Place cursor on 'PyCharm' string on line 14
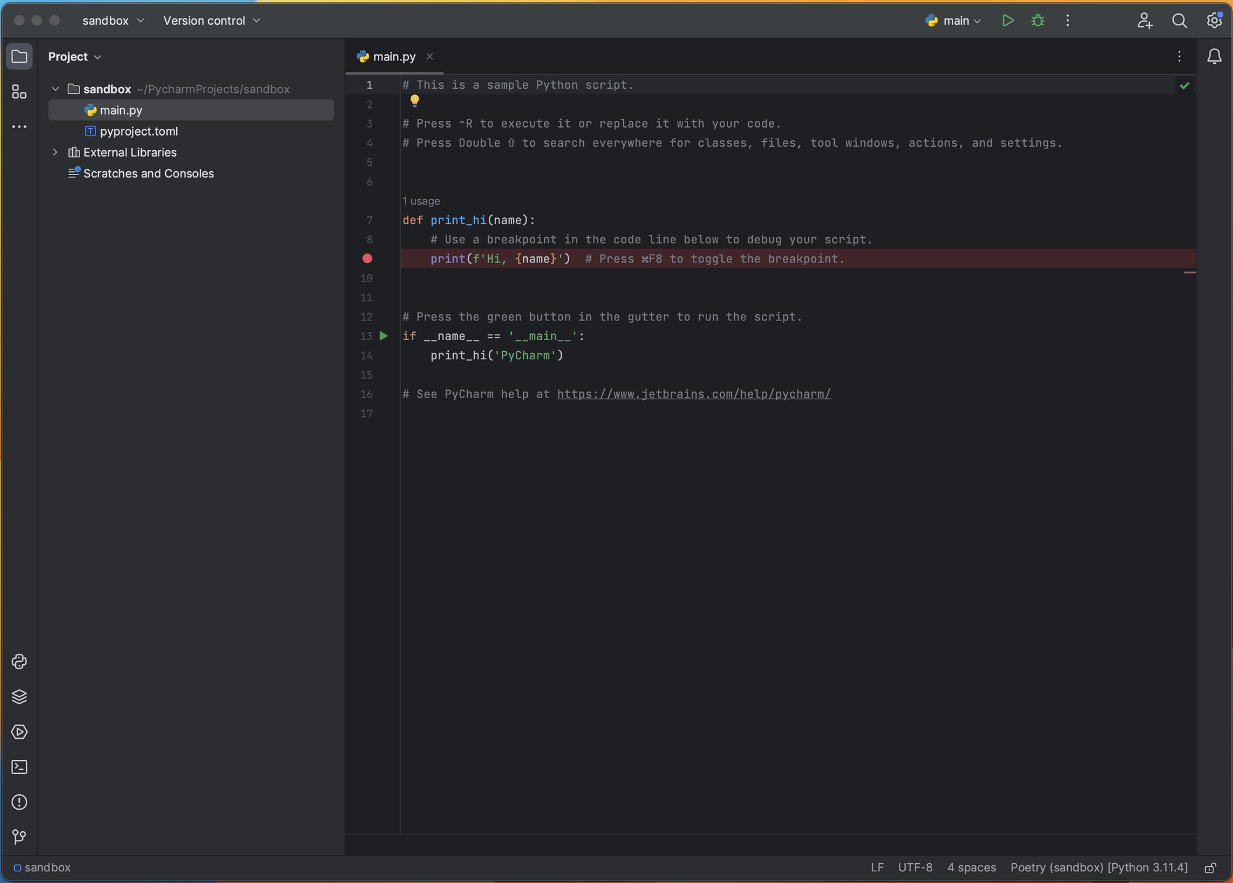This screenshot has height=883, width=1233. (525, 356)
